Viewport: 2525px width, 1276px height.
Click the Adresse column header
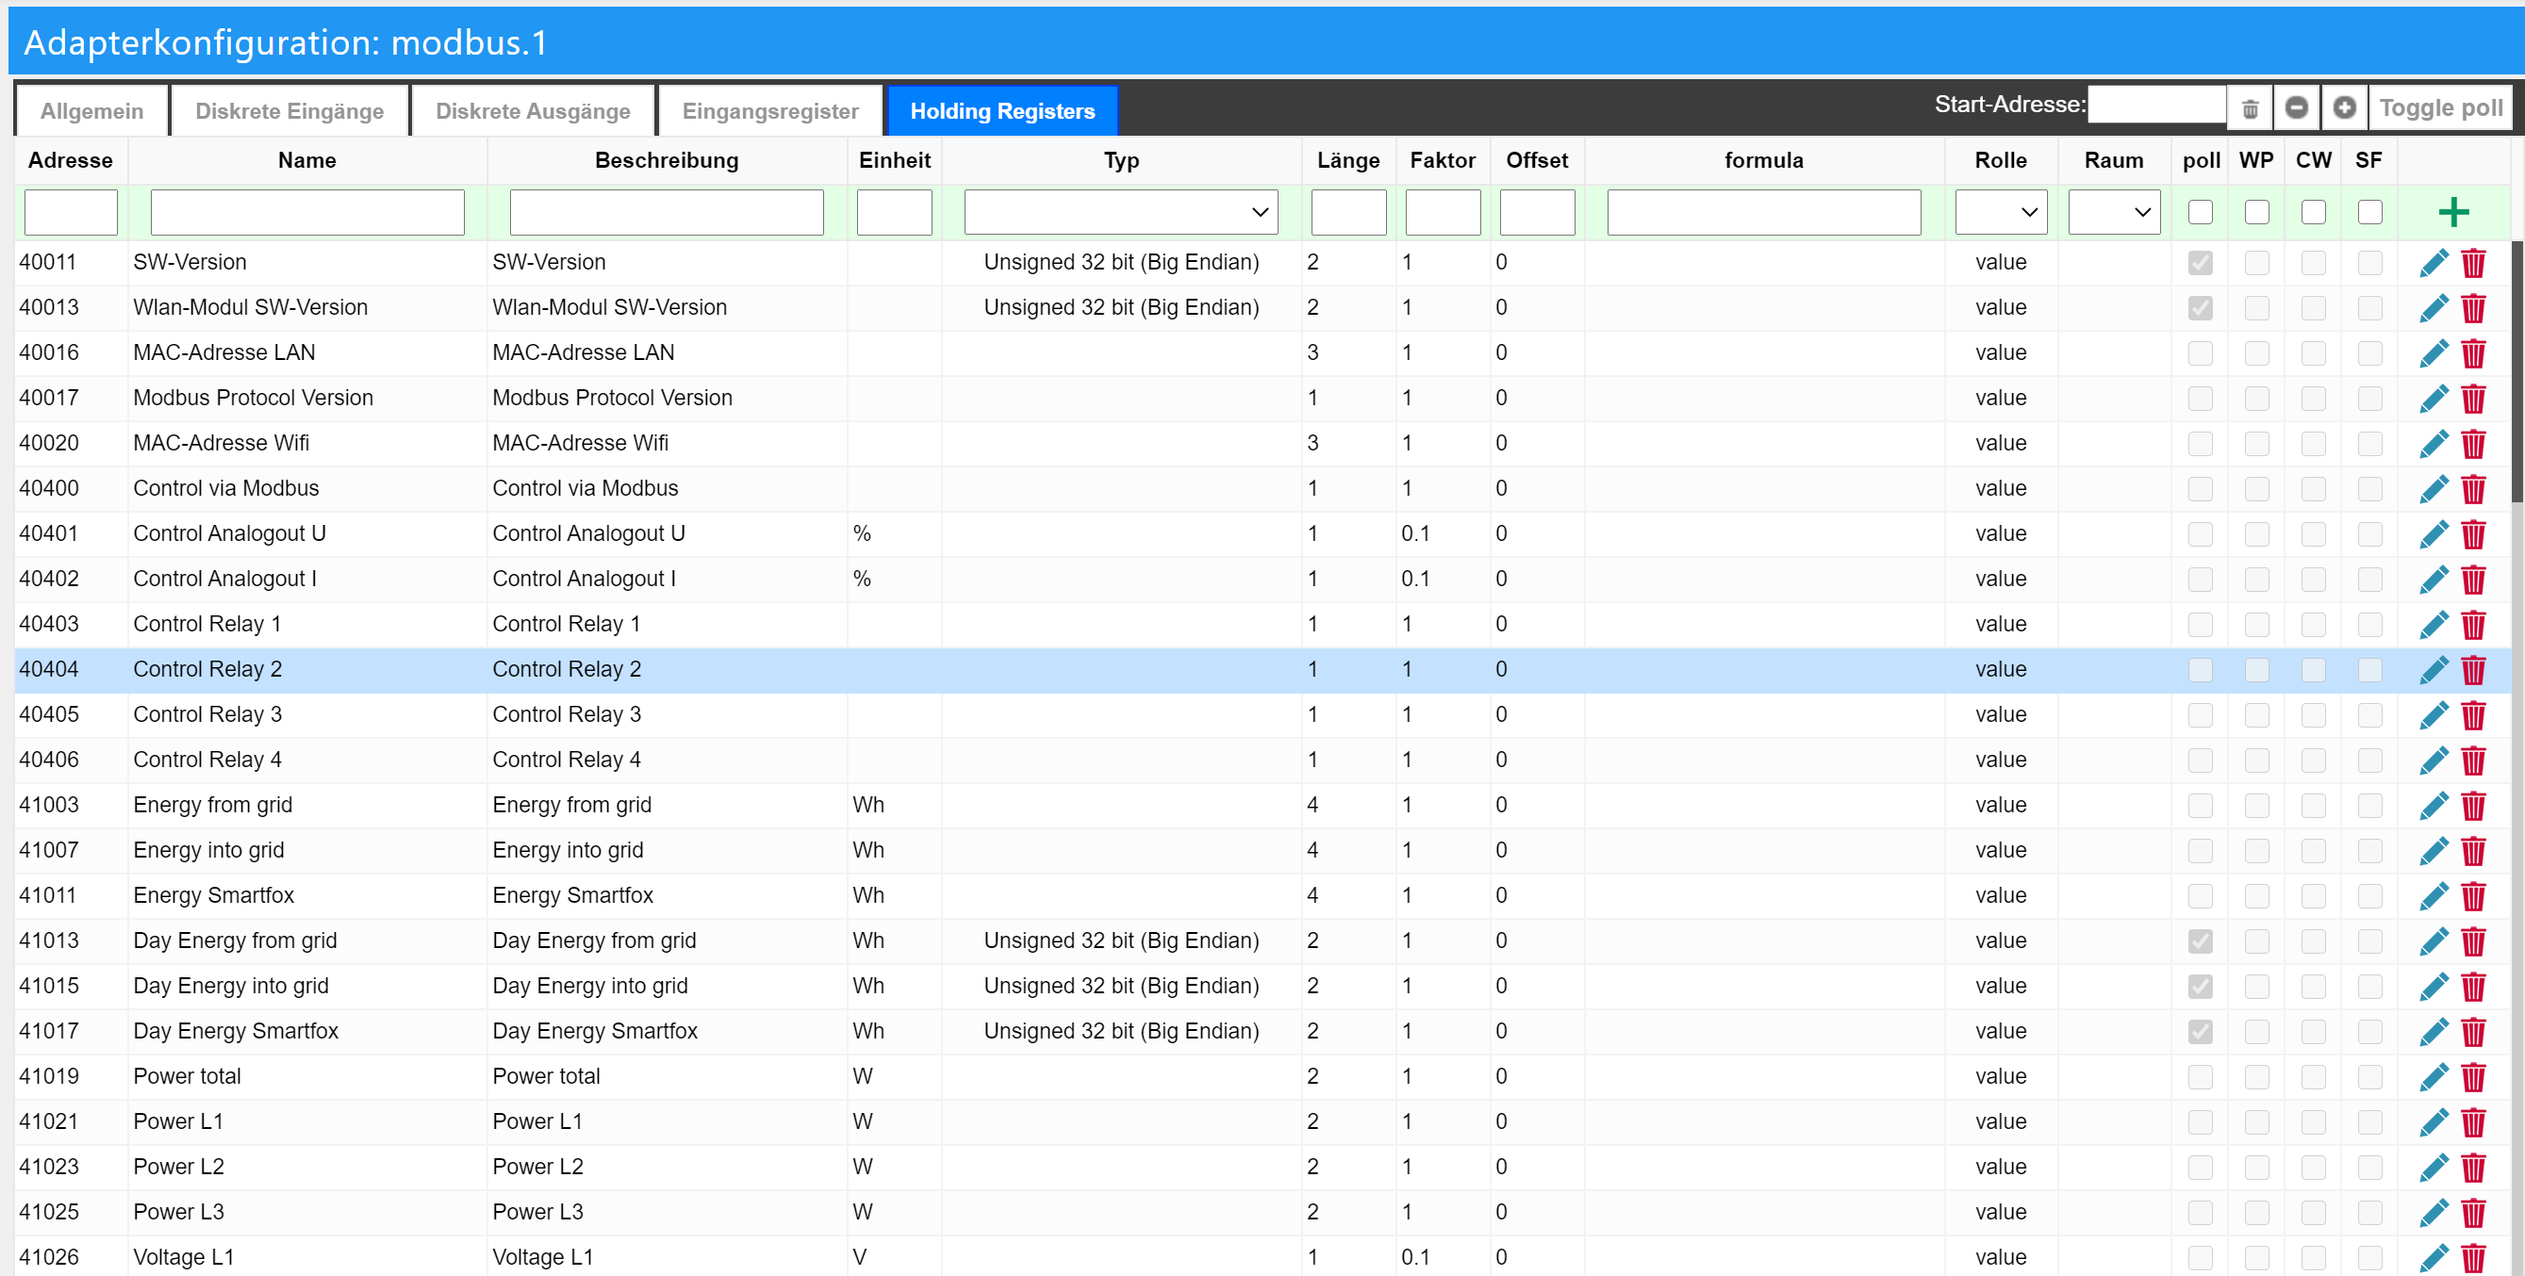pos(71,161)
